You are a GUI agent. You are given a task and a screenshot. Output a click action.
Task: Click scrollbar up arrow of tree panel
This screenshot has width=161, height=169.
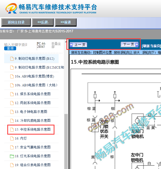click(x=66, y=42)
